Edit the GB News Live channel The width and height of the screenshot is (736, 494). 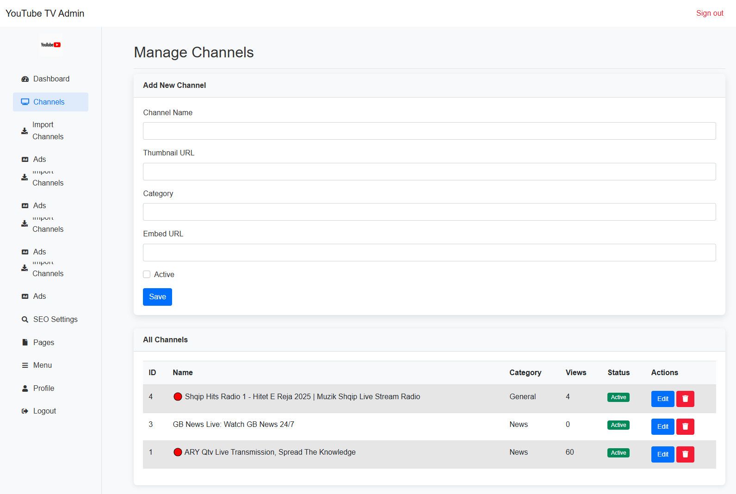point(662,426)
